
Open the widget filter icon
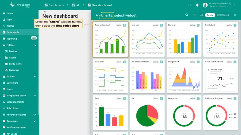coord(194,15)
